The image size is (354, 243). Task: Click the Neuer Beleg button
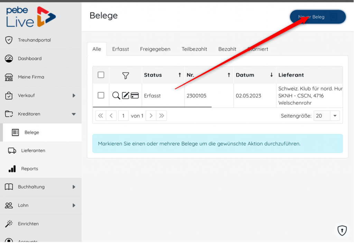[318, 17]
